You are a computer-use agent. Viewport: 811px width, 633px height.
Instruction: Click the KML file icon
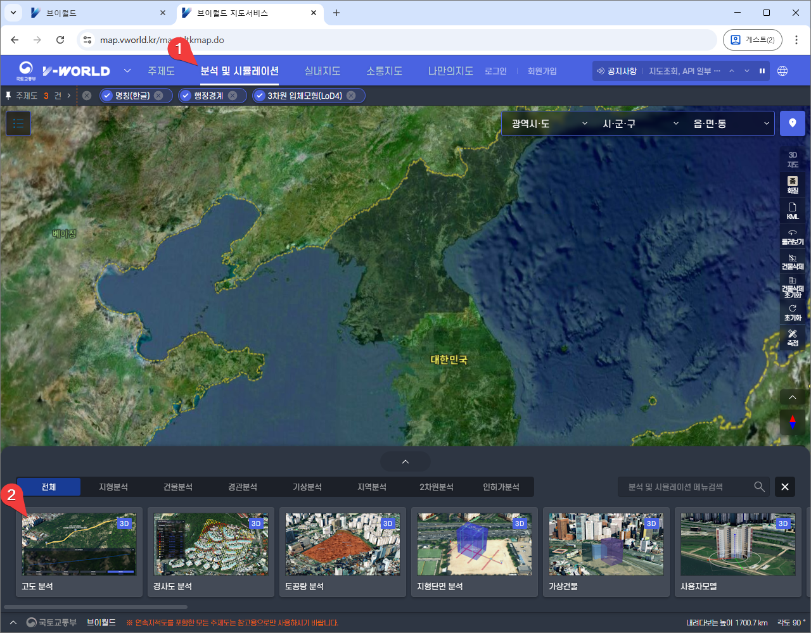(792, 210)
